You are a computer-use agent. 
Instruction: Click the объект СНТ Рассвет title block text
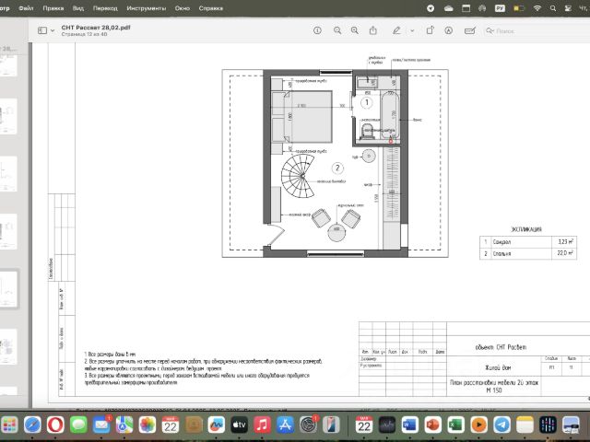point(501,347)
